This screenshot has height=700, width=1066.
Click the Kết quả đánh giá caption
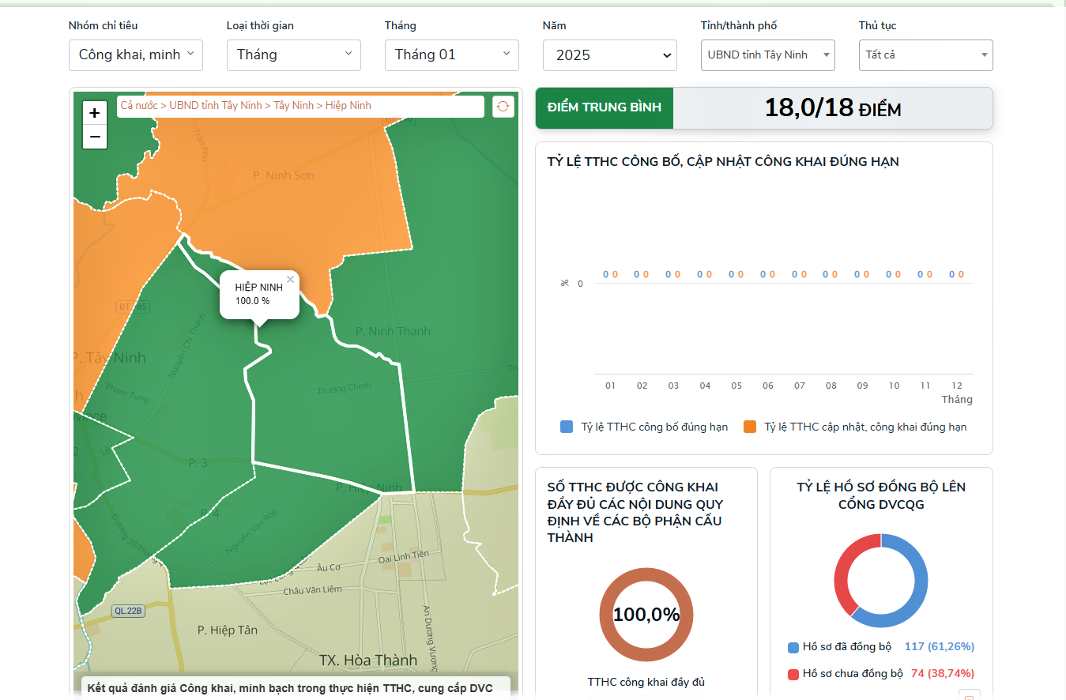pyautogui.click(x=290, y=689)
